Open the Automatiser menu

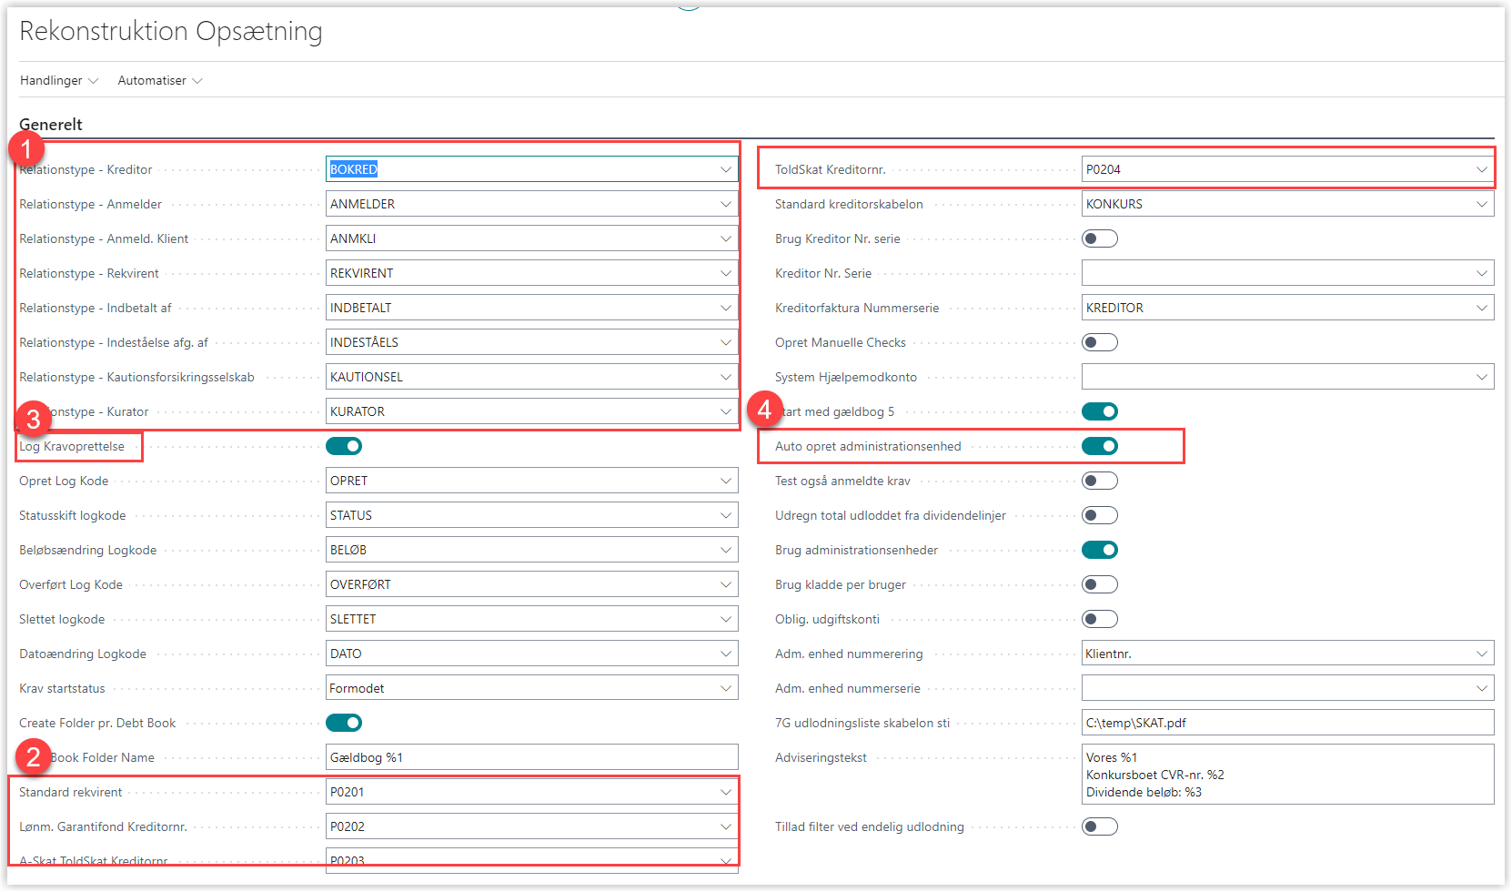tap(159, 81)
